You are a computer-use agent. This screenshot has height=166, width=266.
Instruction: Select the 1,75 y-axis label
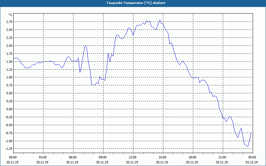coord(9,54)
